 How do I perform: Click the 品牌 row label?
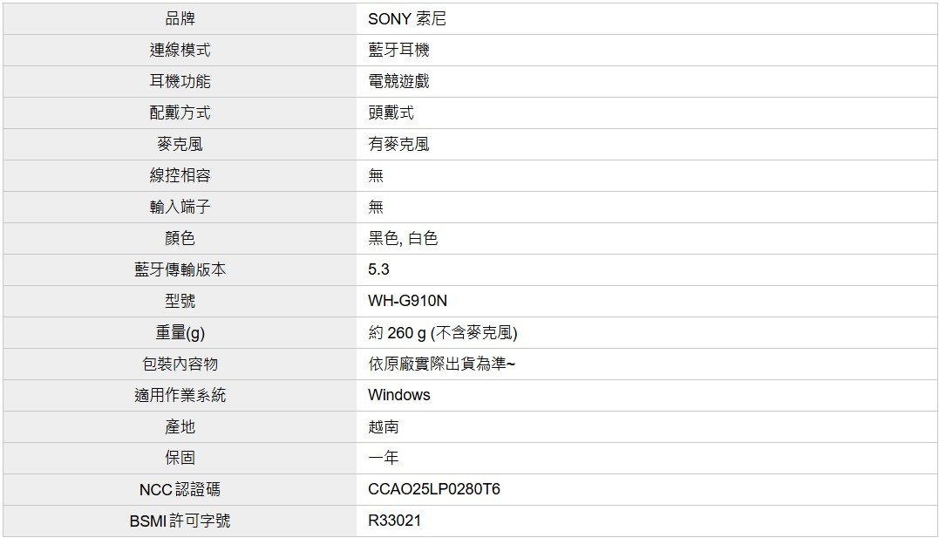coord(180,19)
